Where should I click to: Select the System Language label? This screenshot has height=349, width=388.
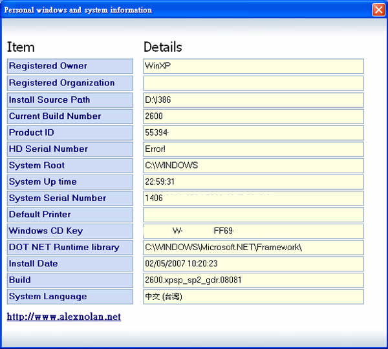(70, 297)
